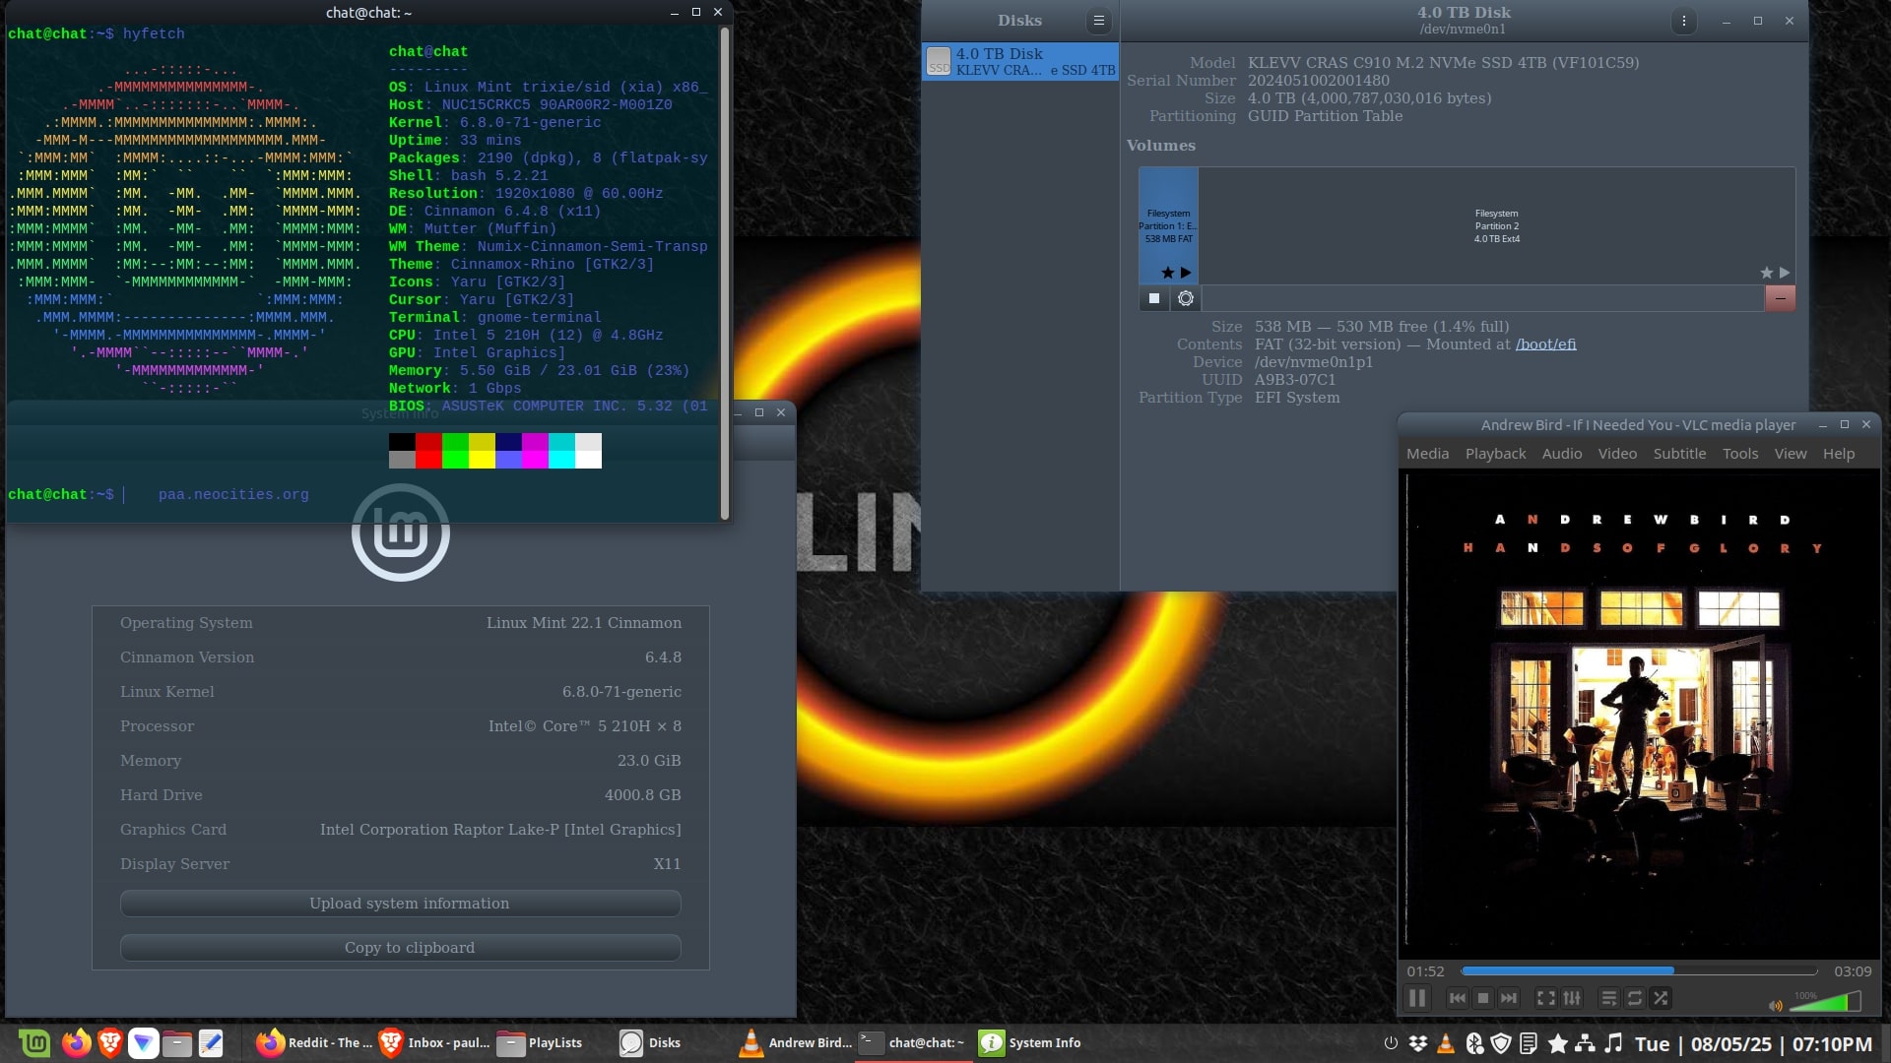The height and width of the screenshot is (1063, 1891).
Task: Unmount the selected partition (stop icon)
Action: pyautogui.click(x=1154, y=298)
